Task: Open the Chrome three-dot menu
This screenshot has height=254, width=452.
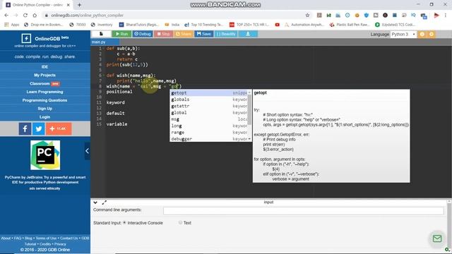Action: [x=446, y=16]
